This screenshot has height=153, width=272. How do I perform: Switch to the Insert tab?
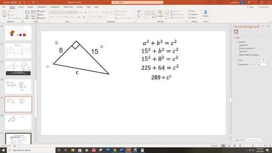click(x=21, y=7)
